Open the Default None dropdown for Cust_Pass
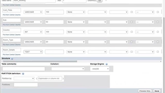 [76, 12]
